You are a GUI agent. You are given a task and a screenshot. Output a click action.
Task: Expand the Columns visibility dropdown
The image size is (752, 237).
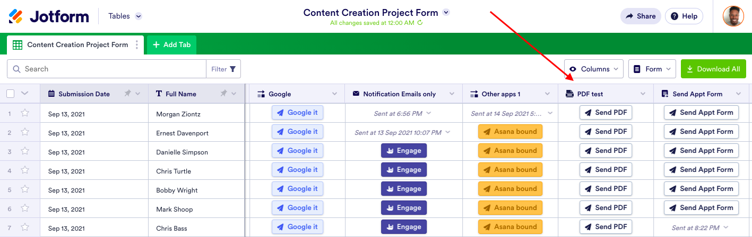593,69
